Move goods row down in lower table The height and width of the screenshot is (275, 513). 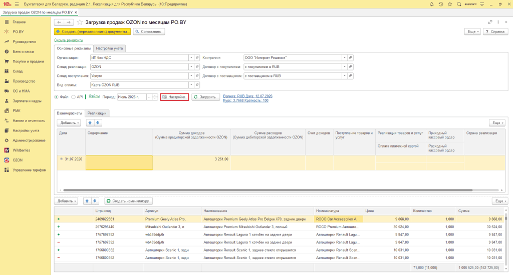click(95, 201)
